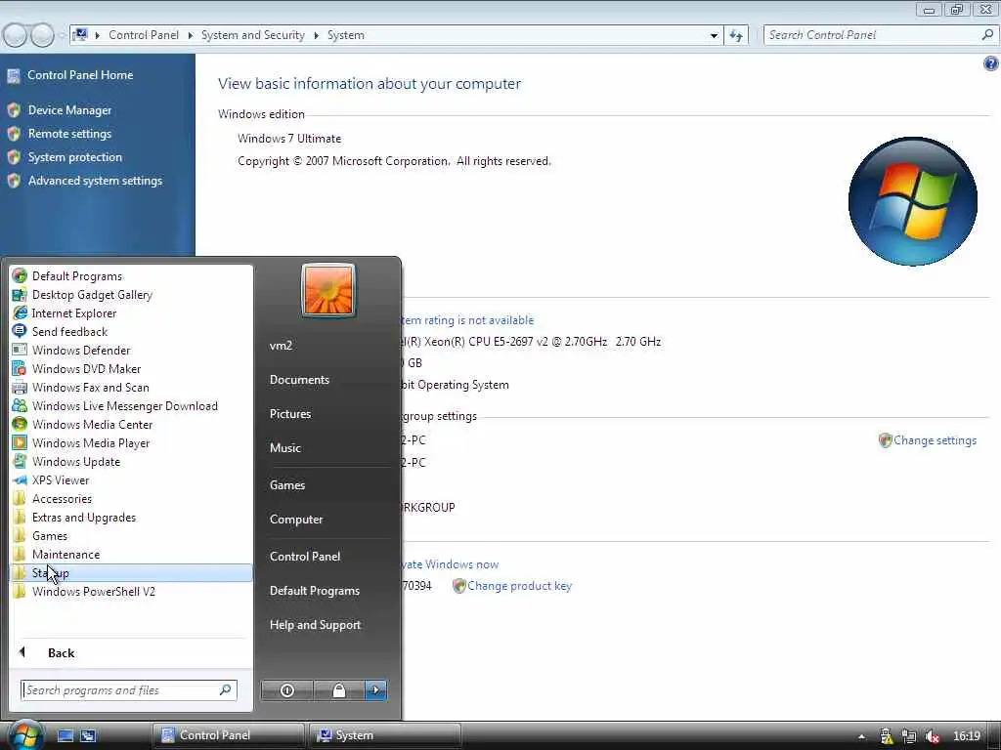Go to Control Panel Home

[x=80, y=75]
